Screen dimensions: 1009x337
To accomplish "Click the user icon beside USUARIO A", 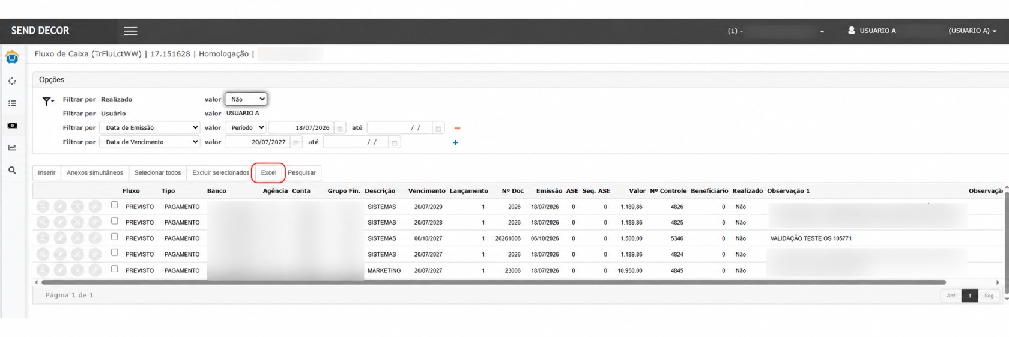I will [x=852, y=30].
